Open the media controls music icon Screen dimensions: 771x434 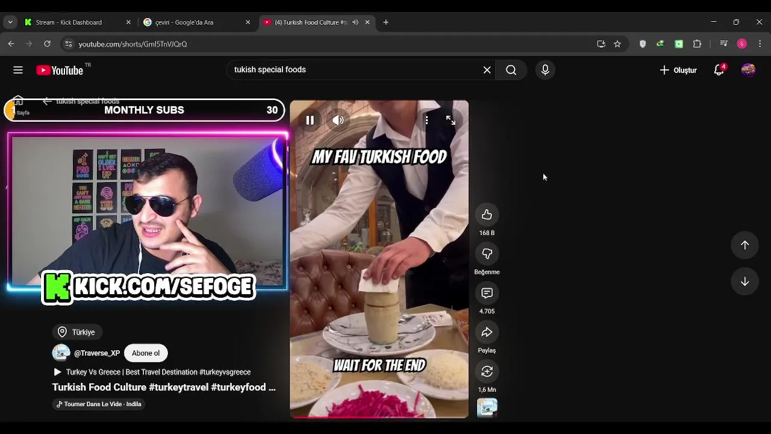[724, 44]
